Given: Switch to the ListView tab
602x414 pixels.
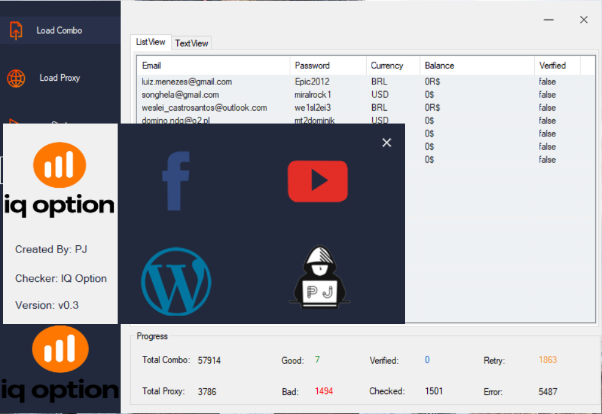Looking at the screenshot, I should click(x=150, y=42).
